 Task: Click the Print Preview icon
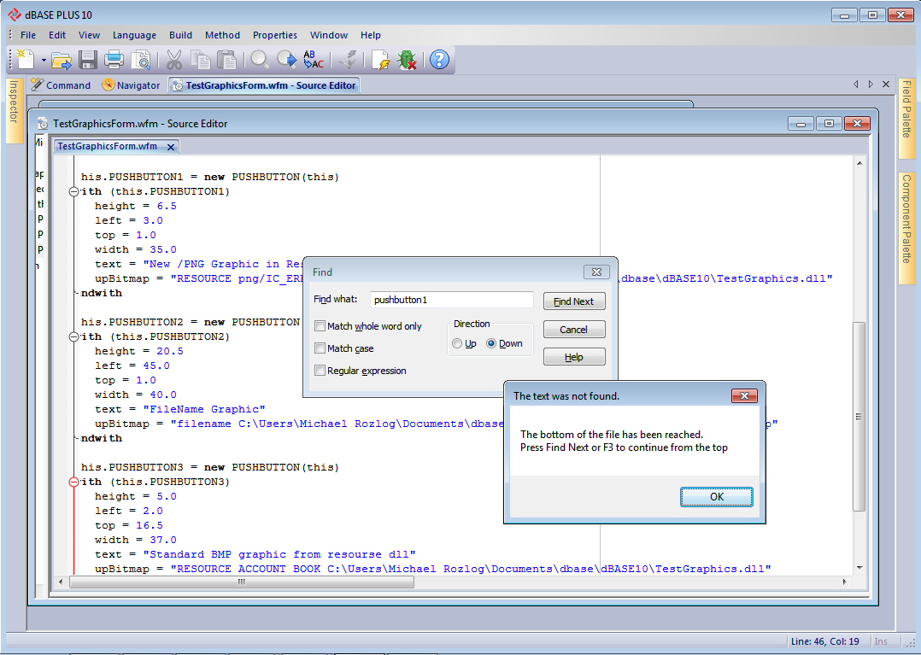(141, 60)
